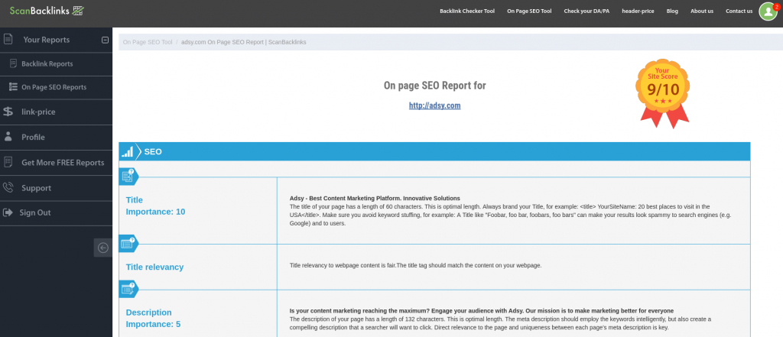
Task: Click the 'On page SEO Report for' heading
Action: (x=434, y=86)
